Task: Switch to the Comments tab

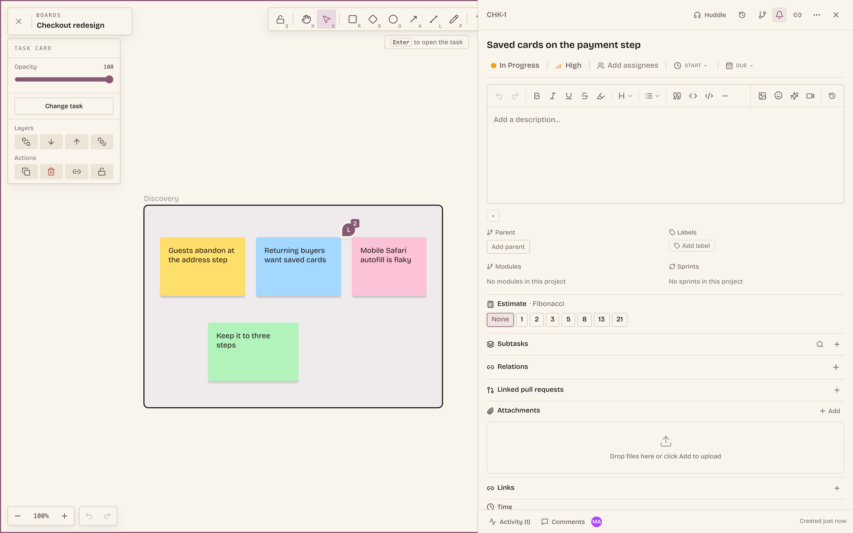Action: 563,522
